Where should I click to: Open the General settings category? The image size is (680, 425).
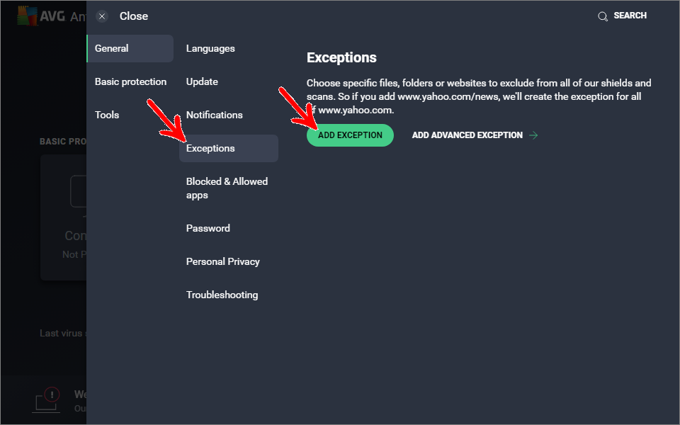coord(130,49)
